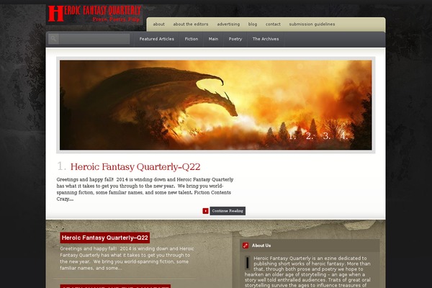Open The Archives category
Image resolution: width=432 pixels, height=288 pixels.
pyautogui.click(x=266, y=39)
